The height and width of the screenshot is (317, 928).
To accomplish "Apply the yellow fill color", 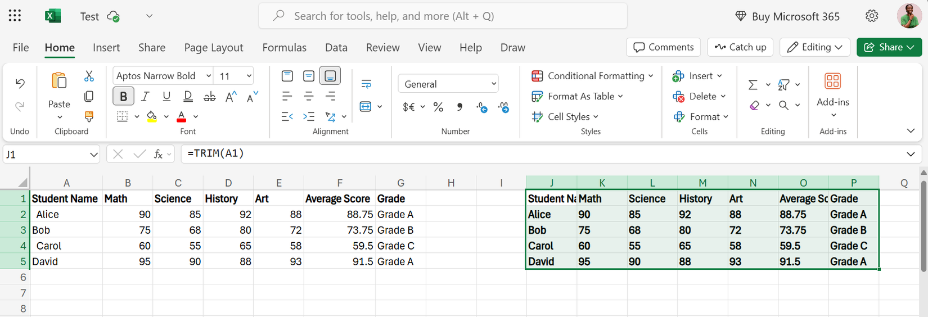I will (x=151, y=116).
